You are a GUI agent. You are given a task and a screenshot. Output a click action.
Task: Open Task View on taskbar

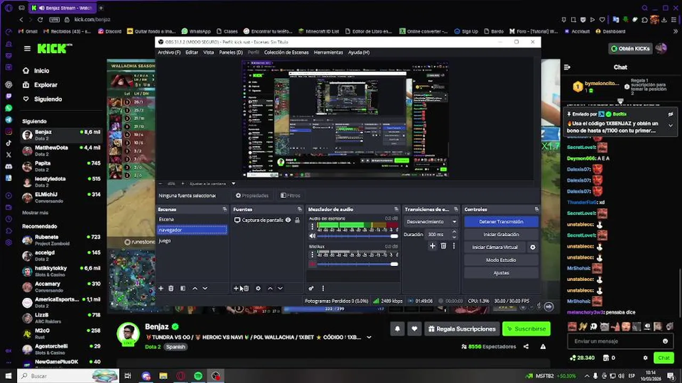coord(128,376)
